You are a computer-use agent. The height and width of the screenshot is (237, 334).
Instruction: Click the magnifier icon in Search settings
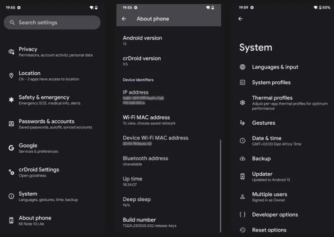12,23
